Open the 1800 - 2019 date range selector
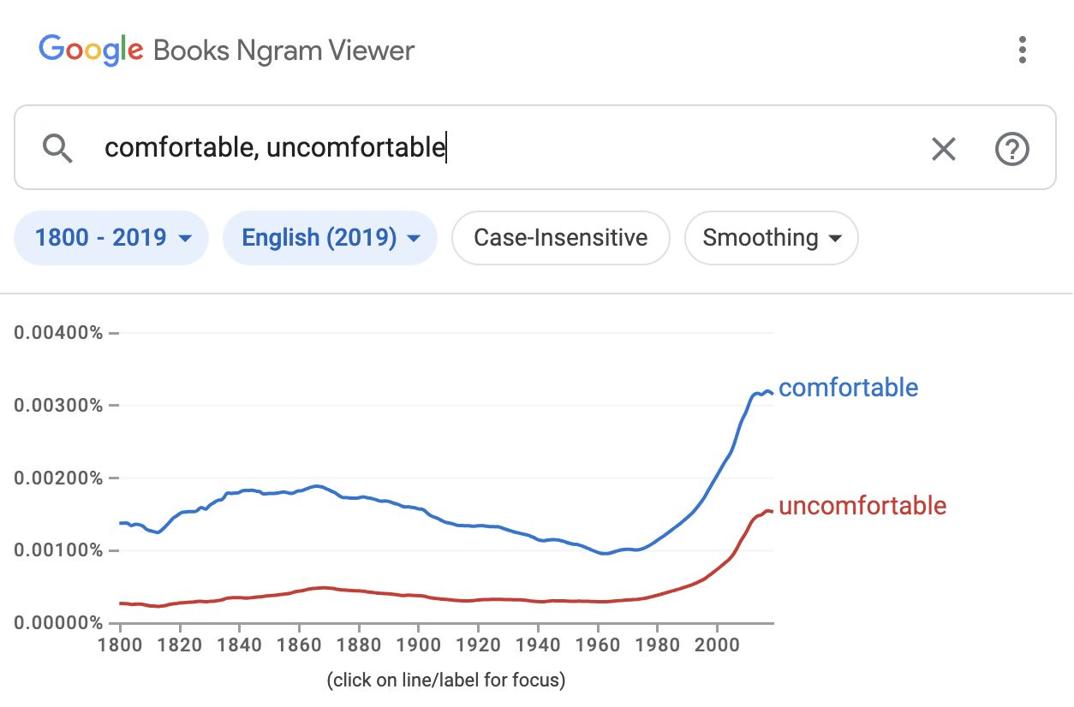Screen dimensions: 1074x707 pyautogui.click(x=110, y=238)
